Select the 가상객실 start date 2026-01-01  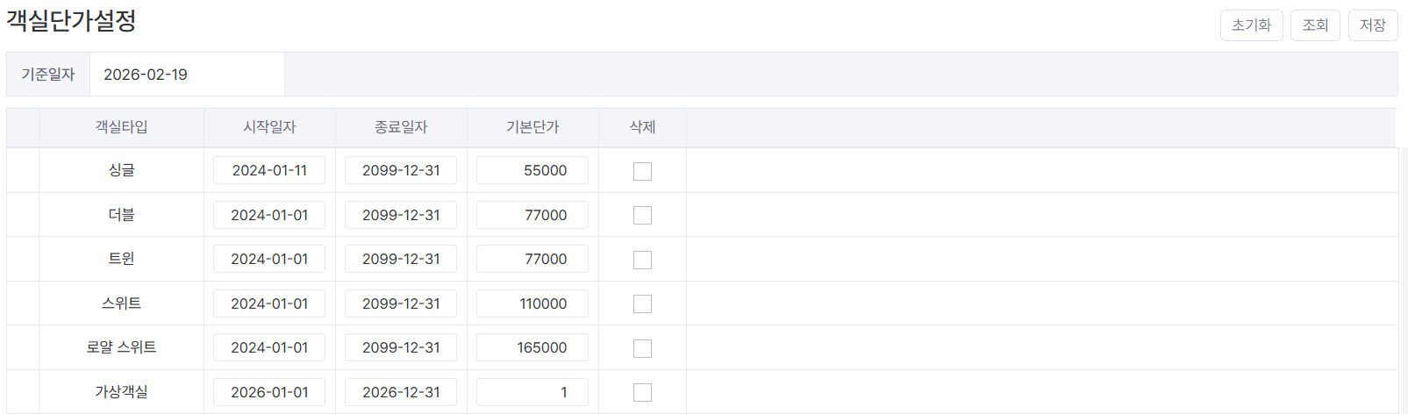pos(269,392)
